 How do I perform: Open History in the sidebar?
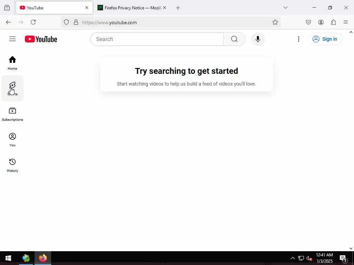pos(12,165)
